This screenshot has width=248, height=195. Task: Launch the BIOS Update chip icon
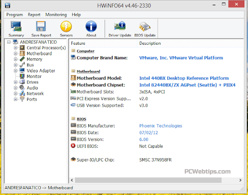[145, 26]
